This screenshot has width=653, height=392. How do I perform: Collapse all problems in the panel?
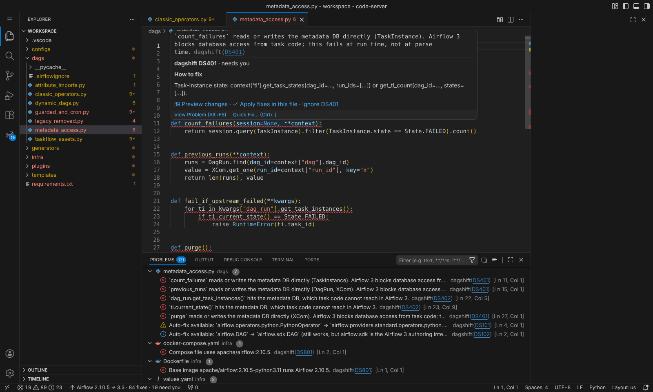484,260
